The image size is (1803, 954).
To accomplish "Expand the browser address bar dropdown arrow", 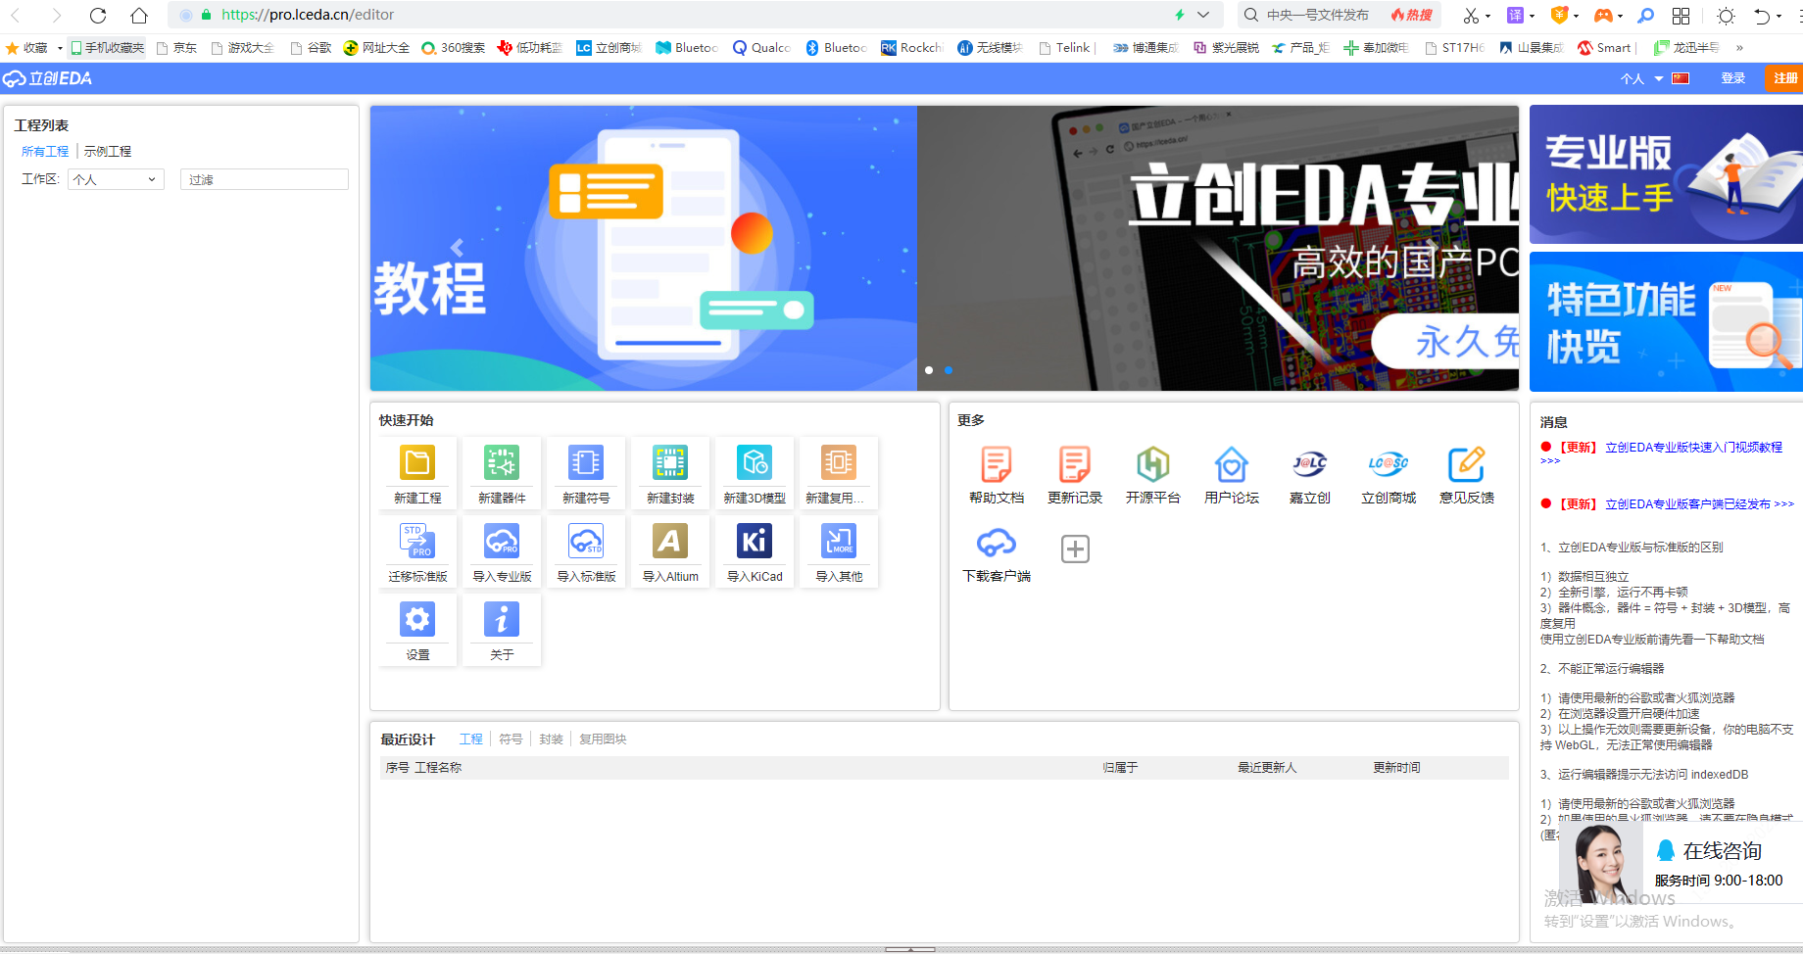I will pos(1203,15).
